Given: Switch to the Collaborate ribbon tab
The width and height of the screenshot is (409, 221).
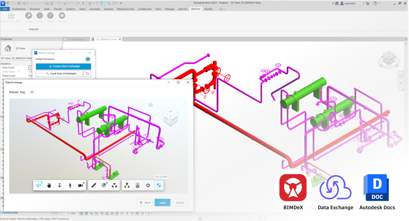Looking at the screenshot, I should [x=145, y=9].
